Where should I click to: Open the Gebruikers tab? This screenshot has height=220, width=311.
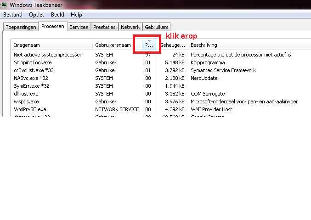pos(157,27)
